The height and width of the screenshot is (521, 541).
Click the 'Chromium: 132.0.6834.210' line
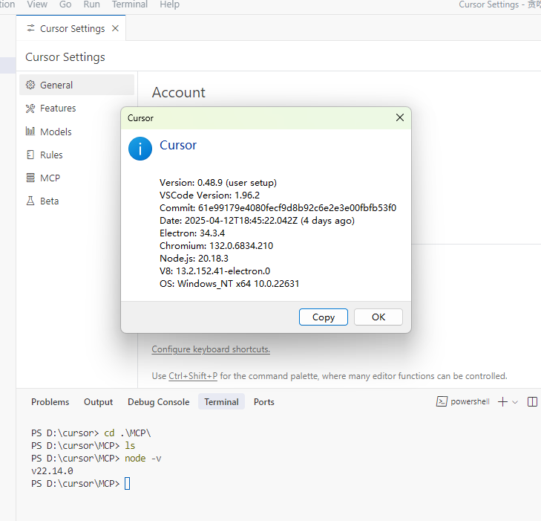[x=217, y=246]
